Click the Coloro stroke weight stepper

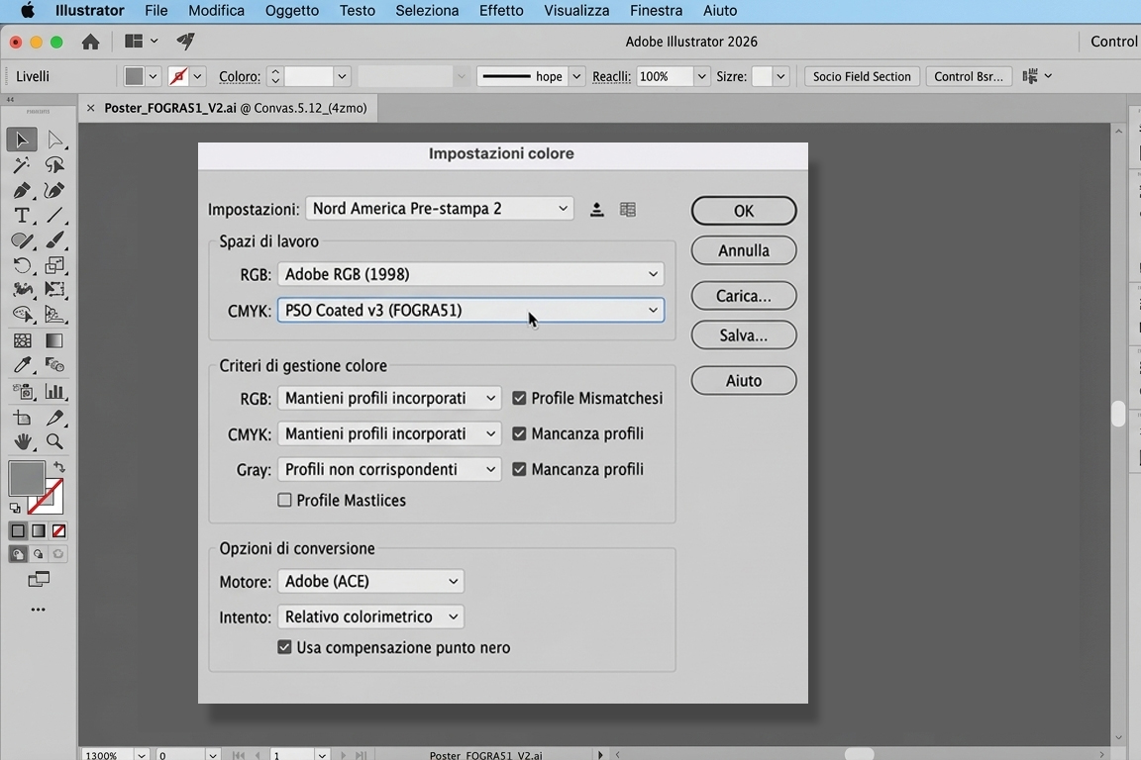pos(275,76)
